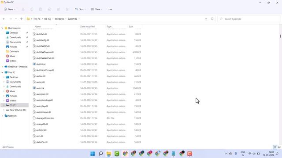Open Wi-Fi network icon in system tray
Screen dimensions: 282x158
pos(250,154)
